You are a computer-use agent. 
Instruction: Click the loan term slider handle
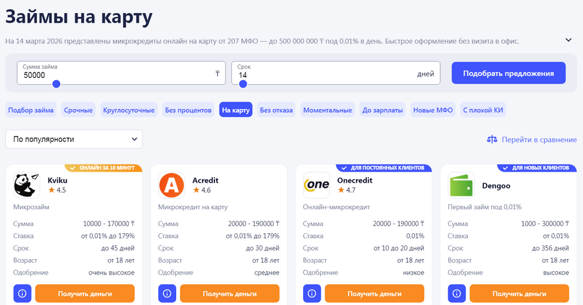click(x=244, y=84)
